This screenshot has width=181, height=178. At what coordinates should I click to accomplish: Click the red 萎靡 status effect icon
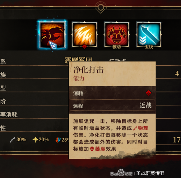[x=92, y=149]
